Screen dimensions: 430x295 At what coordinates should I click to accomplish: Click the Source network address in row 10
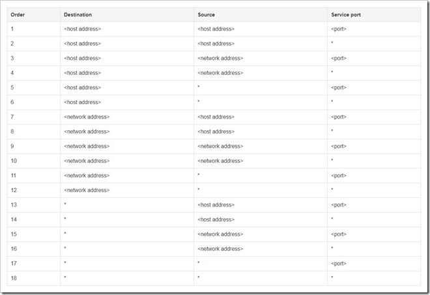coord(220,161)
